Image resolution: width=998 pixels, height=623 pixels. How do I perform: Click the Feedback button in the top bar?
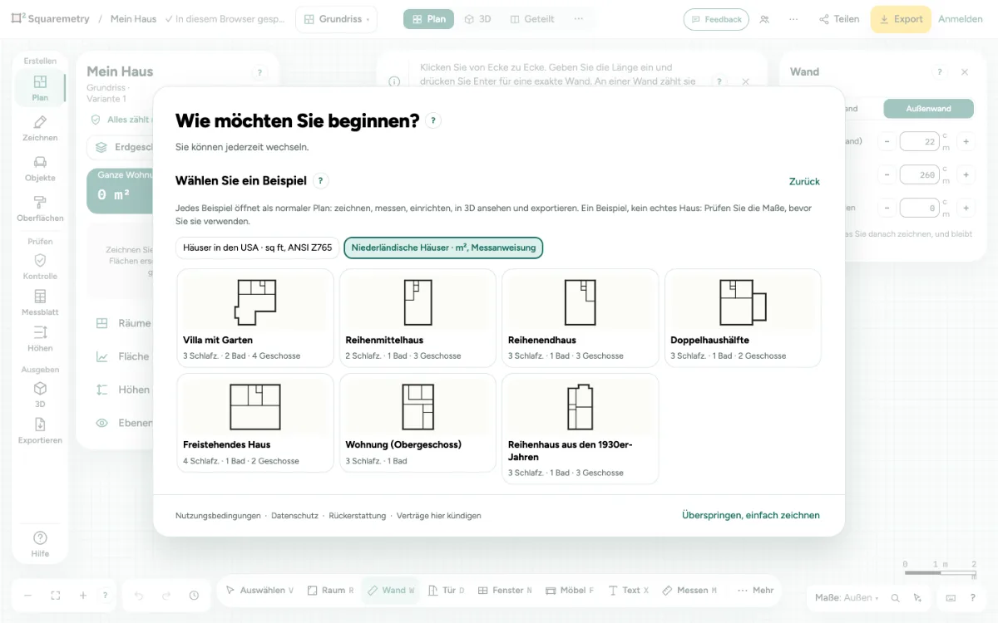716,19
